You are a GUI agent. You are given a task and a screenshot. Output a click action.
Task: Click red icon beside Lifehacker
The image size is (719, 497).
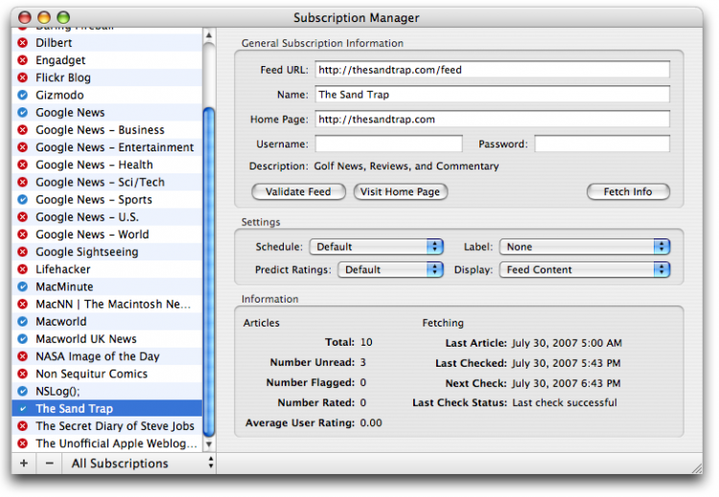tap(22, 269)
